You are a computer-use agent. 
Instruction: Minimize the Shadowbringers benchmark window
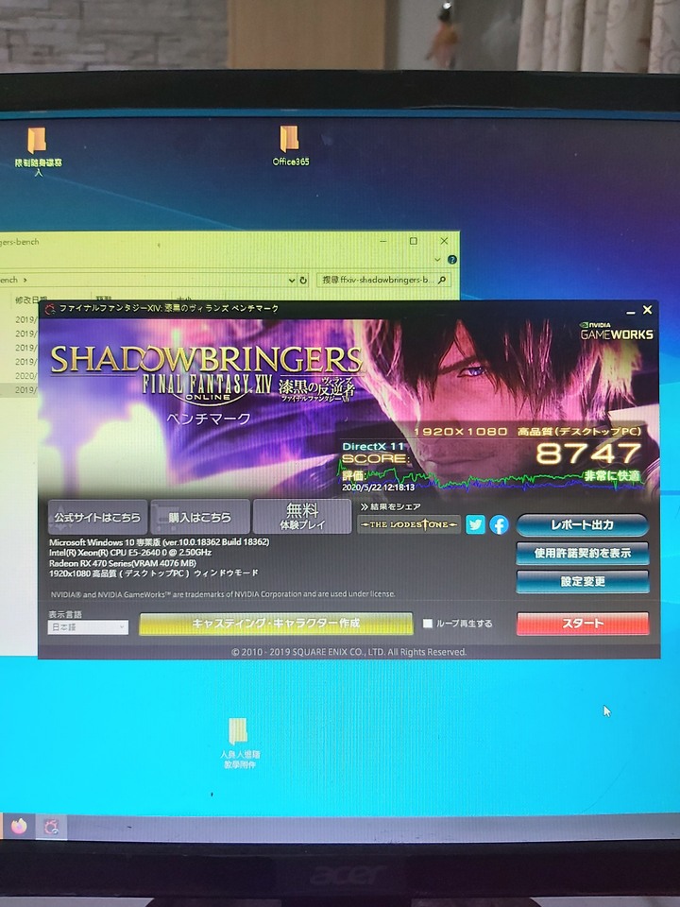(x=630, y=311)
